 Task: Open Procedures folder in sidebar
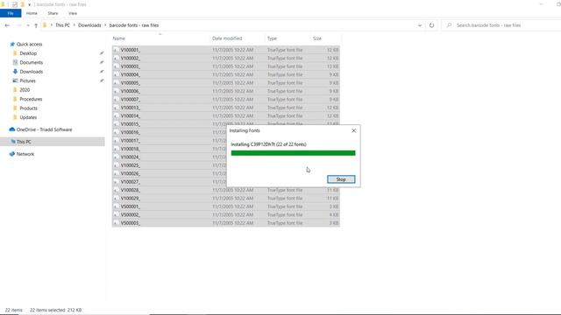[x=31, y=99]
